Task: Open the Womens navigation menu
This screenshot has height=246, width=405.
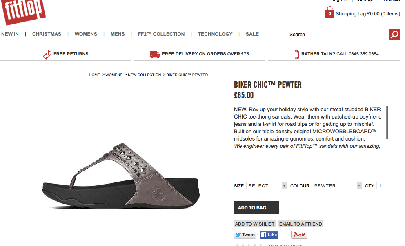Action: tap(86, 34)
